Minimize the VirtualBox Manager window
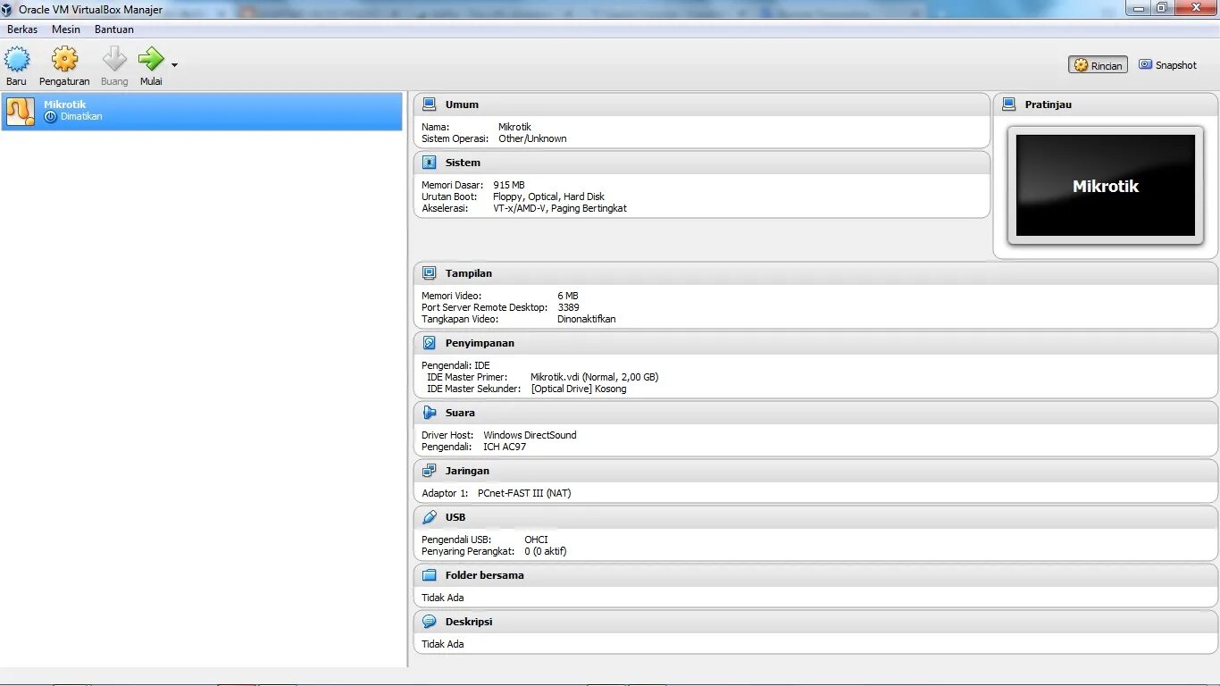The height and width of the screenshot is (686, 1220). (1138, 8)
